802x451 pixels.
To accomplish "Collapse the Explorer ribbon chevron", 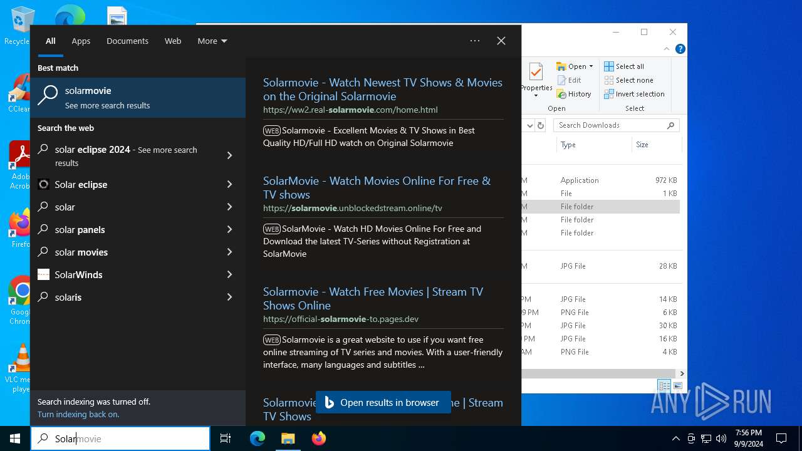I will 666,49.
